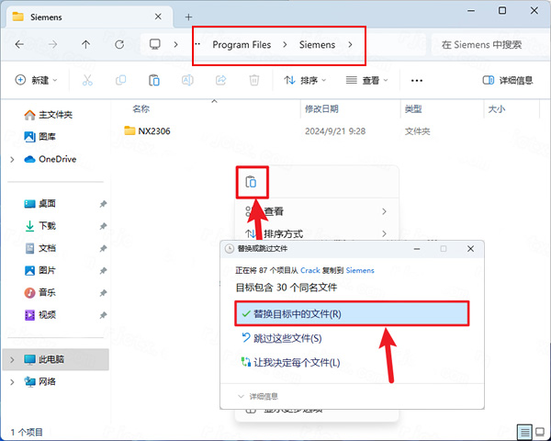
Task: Click the Rename icon in the toolbar
Action: 187,80
